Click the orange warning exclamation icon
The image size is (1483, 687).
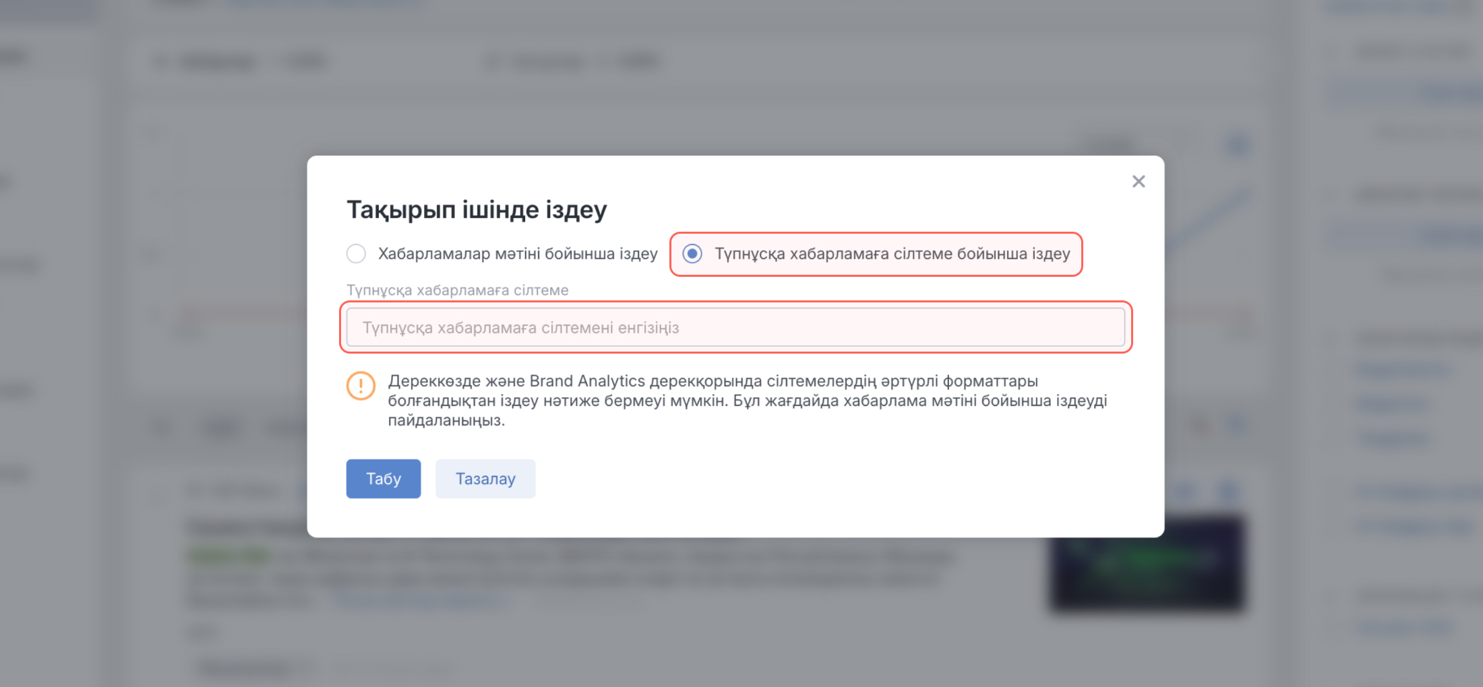click(x=361, y=386)
